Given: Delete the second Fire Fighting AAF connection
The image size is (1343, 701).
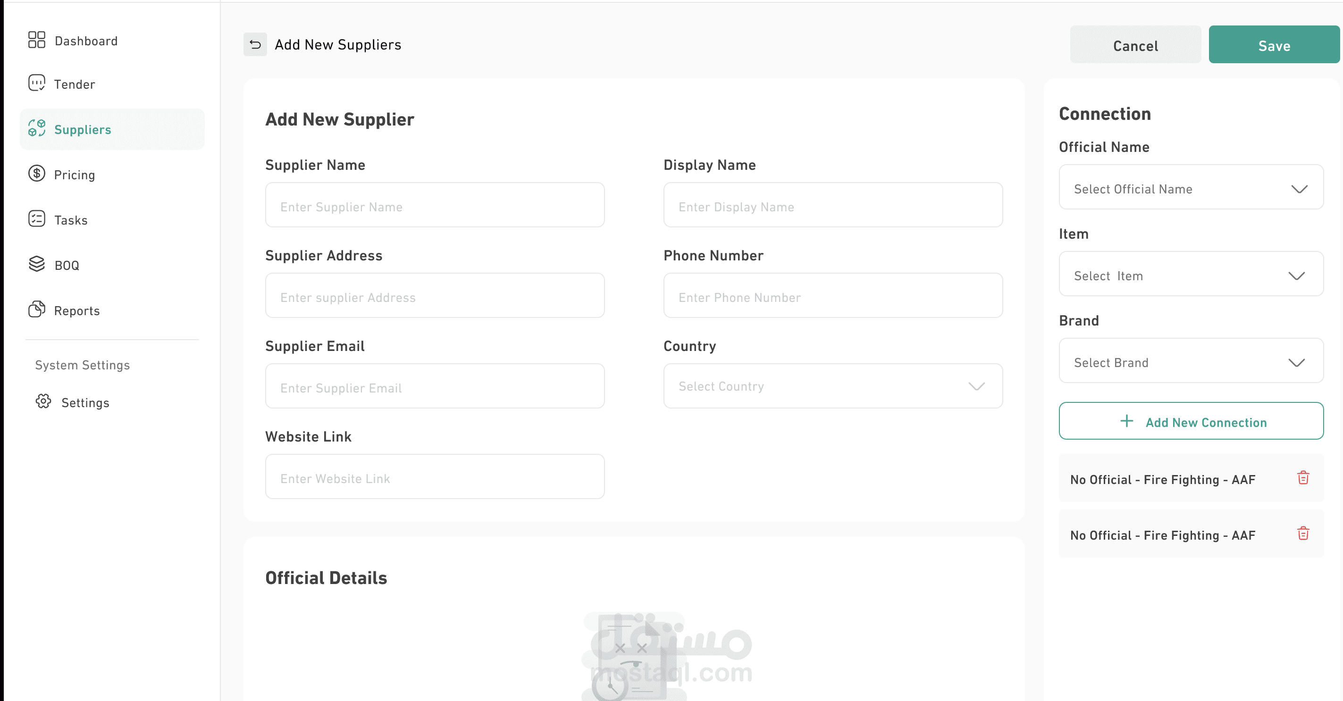Looking at the screenshot, I should pos(1303,534).
